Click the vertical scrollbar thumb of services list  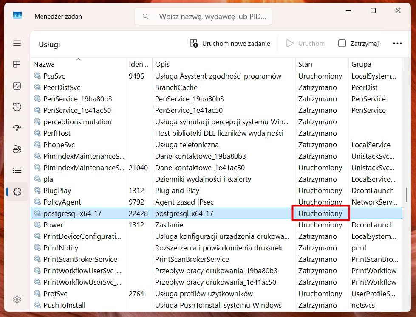(406, 194)
